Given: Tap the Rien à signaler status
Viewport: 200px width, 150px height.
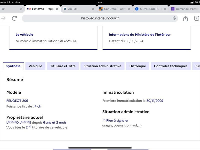Looking at the screenshot, I should [x=117, y=120].
